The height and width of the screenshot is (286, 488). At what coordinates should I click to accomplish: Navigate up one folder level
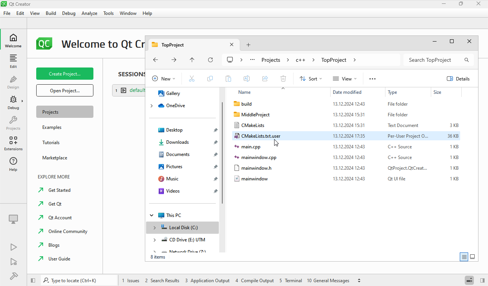[x=192, y=60]
